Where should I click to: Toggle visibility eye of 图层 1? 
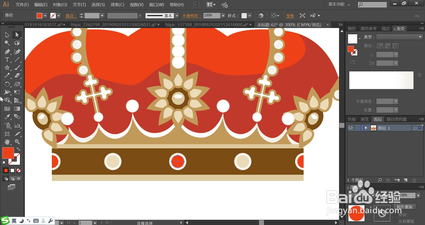pyautogui.click(x=351, y=128)
